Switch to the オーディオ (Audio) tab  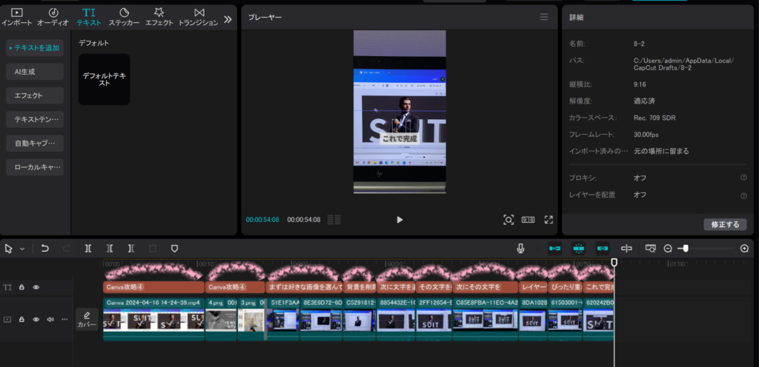(x=53, y=17)
